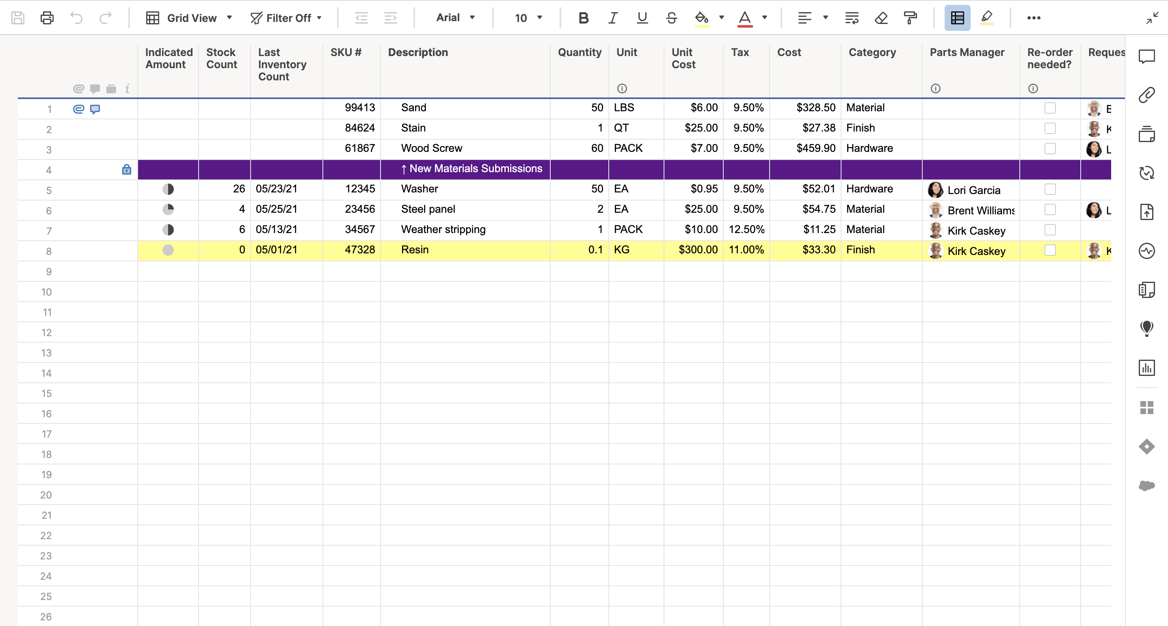Viewport: 1168px width, 626px height.
Task: Open the comment on row 1
Action: pos(95,109)
